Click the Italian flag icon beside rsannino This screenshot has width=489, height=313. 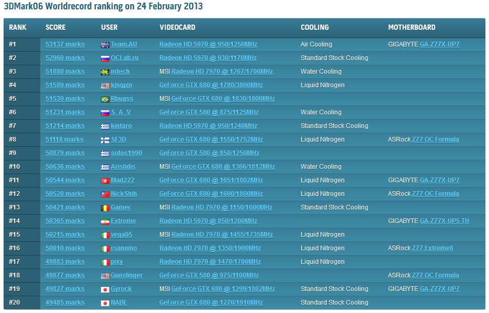pyautogui.click(x=105, y=249)
